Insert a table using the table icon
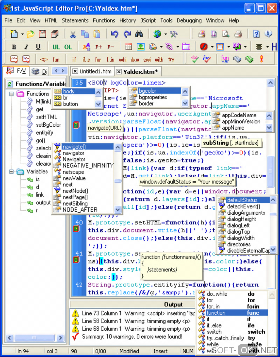This screenshot has height=357, width=280. [128, 47]
